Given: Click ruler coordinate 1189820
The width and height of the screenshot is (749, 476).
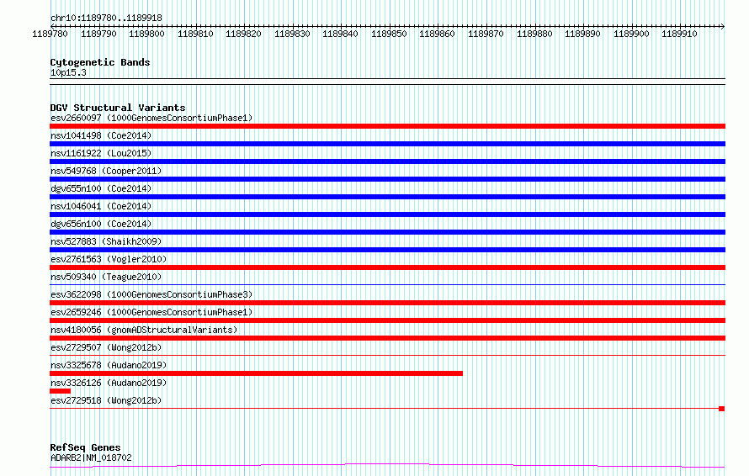Looking at the screenshot, I should pyautogui.click(x=243, y=34).
